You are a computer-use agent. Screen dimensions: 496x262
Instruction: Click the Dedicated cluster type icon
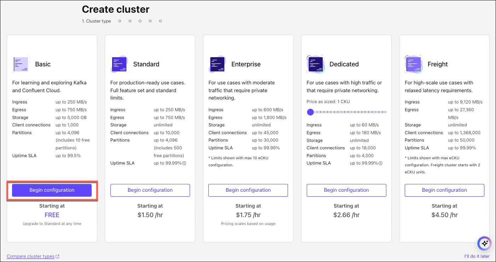pos(315,64)
